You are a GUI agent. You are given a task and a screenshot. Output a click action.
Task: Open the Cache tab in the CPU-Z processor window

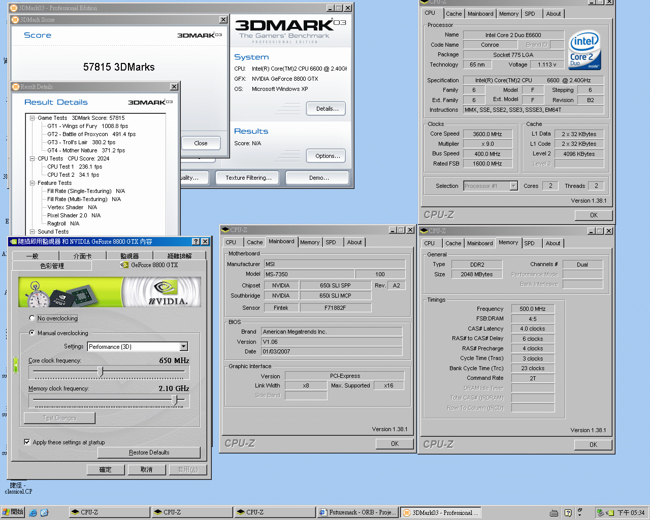coord(454,14)
